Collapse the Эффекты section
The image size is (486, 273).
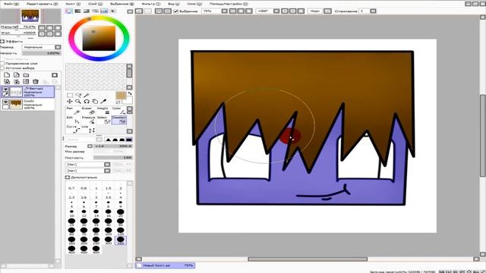click(2, 41)
